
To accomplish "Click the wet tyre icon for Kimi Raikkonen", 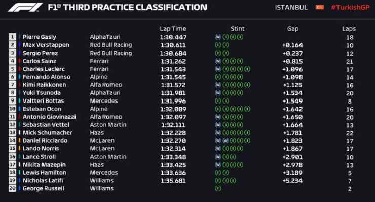I will [x=218, y=85].
